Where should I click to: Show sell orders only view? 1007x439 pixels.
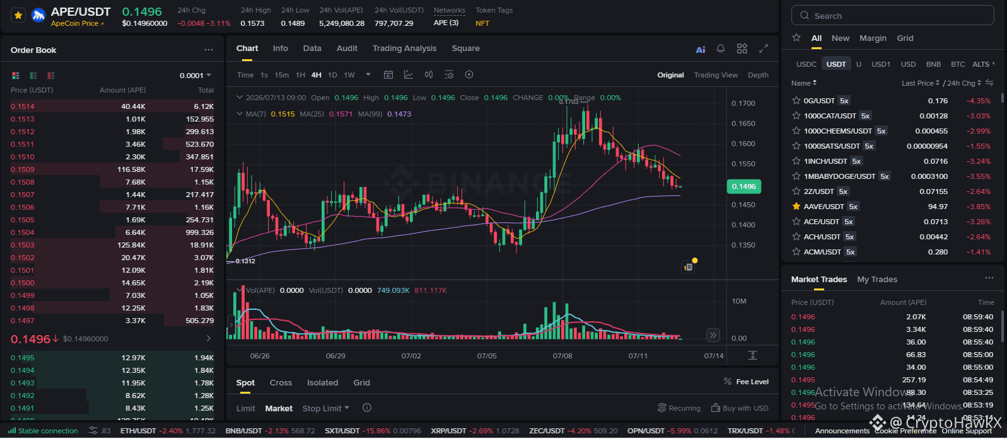(x=51, y=76)
